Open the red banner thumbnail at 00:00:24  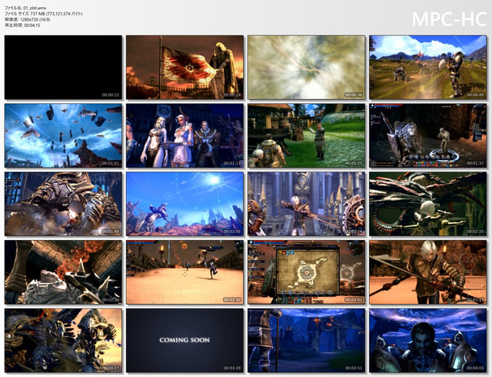[184, 67]
